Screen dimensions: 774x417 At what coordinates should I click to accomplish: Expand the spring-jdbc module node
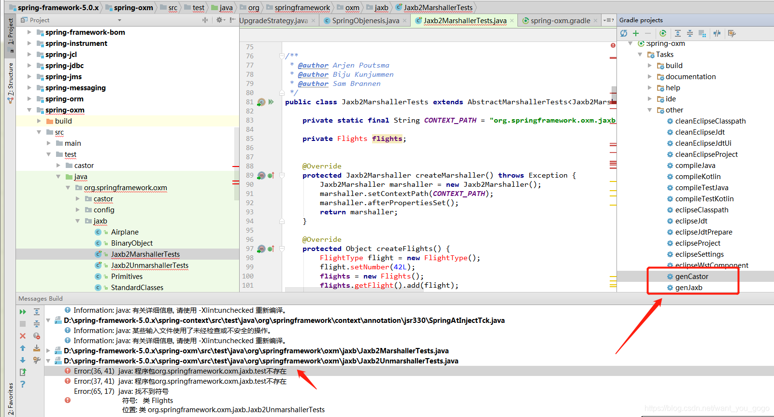(x=29, y=66)
